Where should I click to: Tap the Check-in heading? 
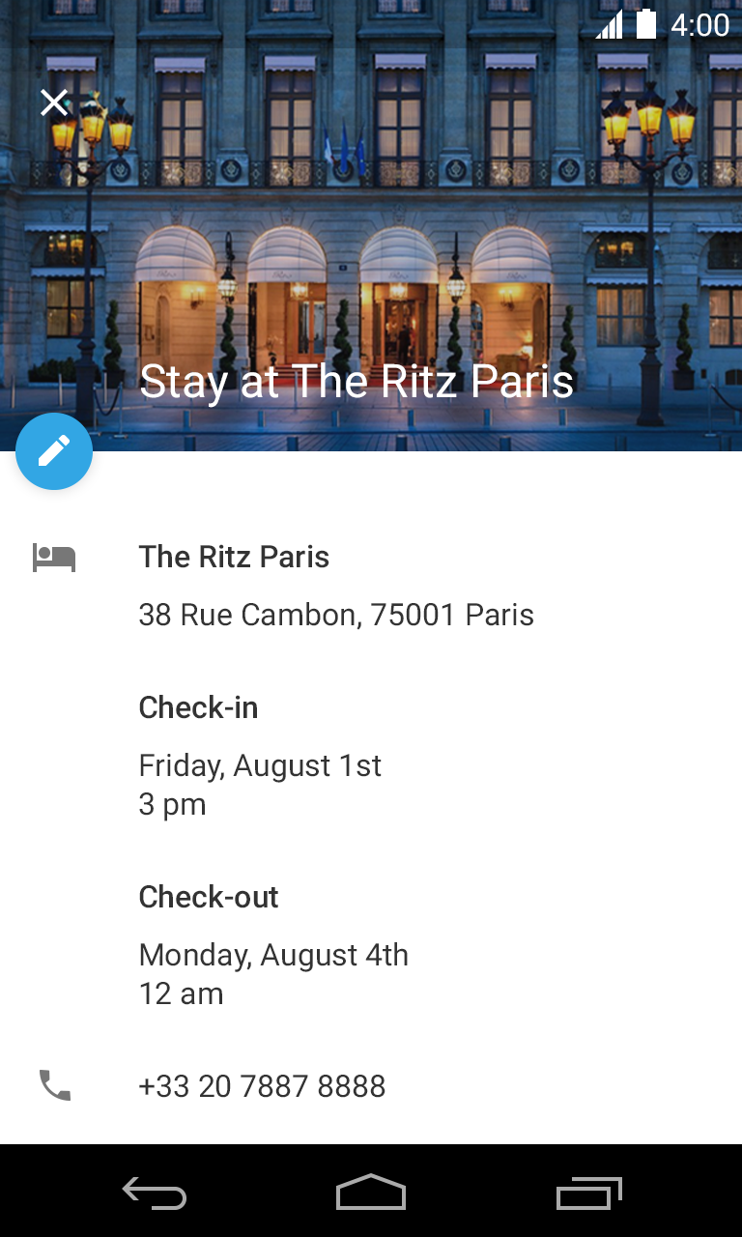198,707
